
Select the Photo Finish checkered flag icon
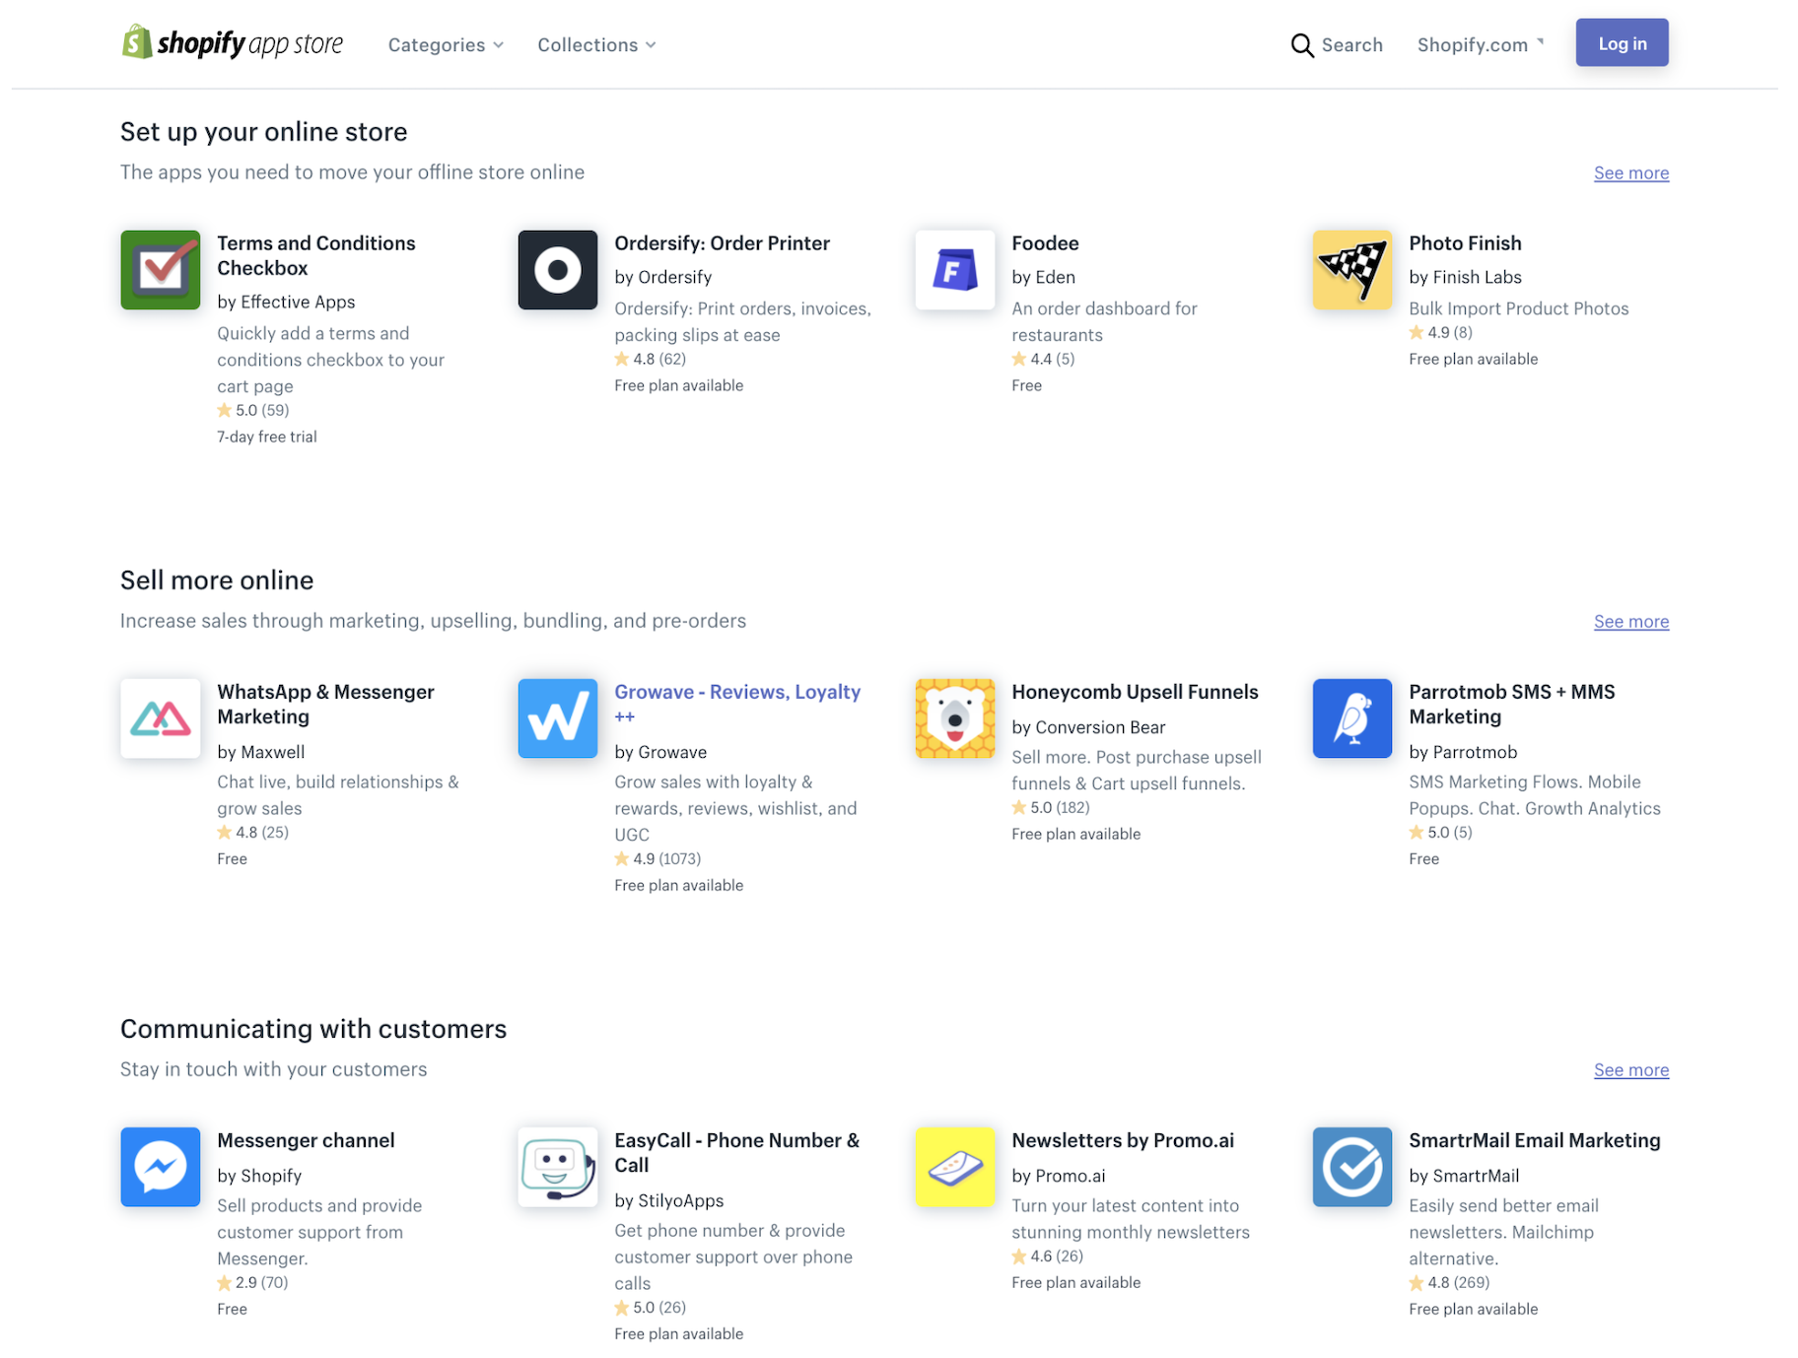pos(1350,269)
